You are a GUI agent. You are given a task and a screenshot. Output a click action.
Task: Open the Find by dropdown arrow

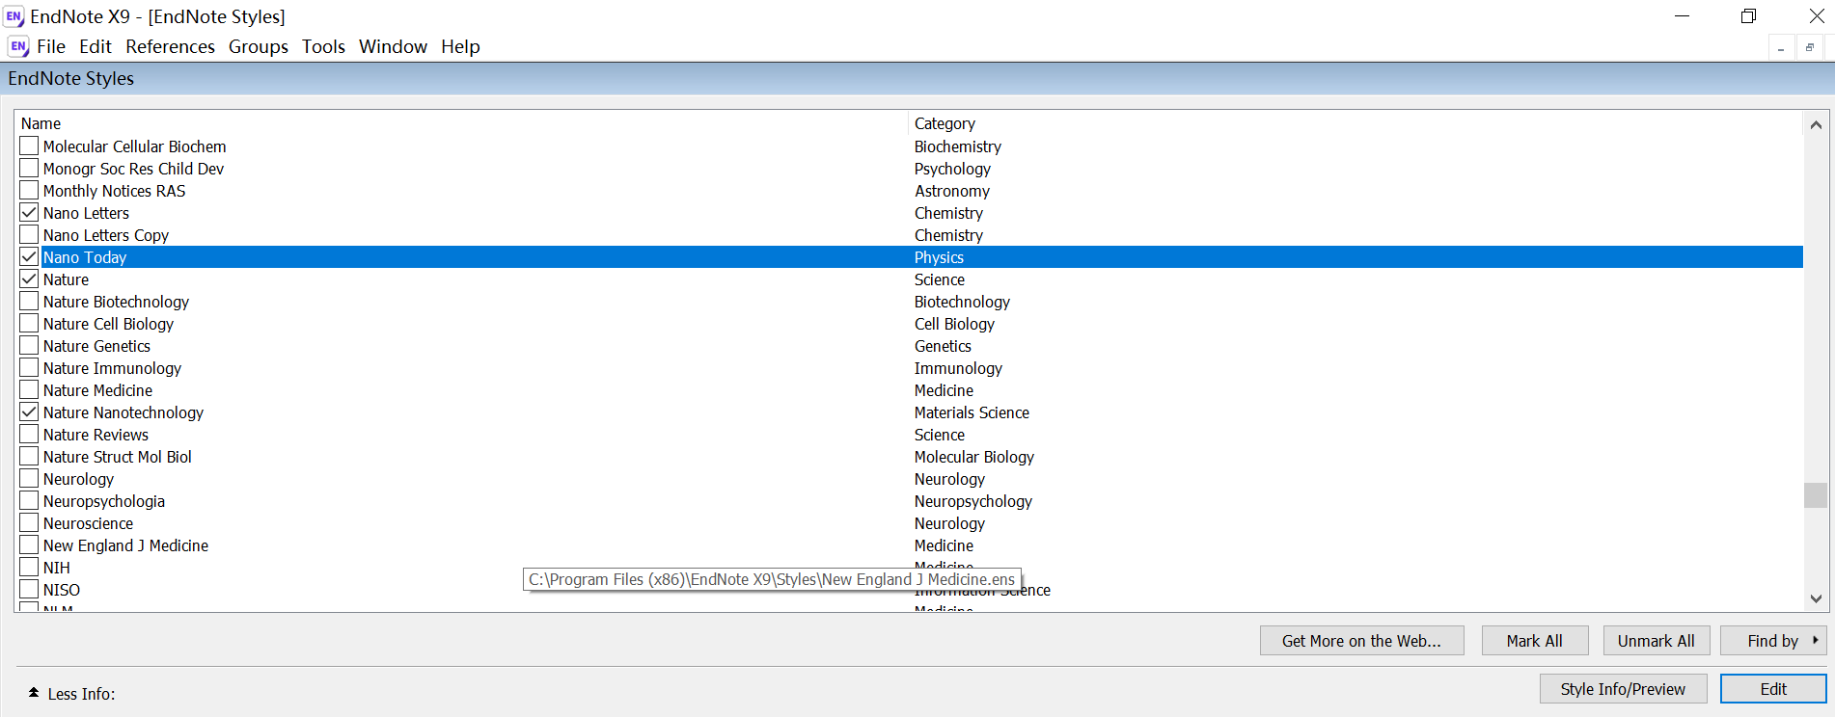[x=1816, y=640]
